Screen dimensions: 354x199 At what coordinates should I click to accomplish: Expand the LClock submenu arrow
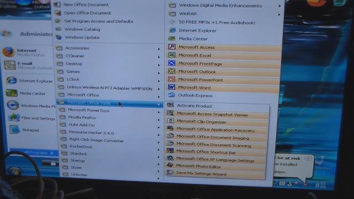pos(159,81)
